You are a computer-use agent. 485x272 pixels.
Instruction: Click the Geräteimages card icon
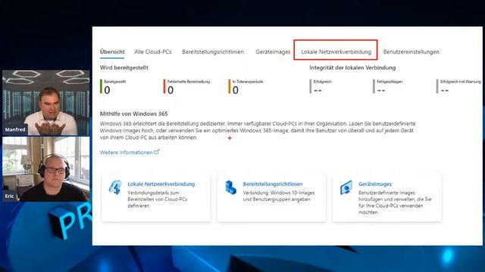click(x=346, y=187)
